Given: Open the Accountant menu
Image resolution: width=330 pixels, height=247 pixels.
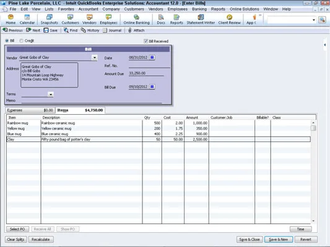Looking at the screenshot, I should coord(88,9).
